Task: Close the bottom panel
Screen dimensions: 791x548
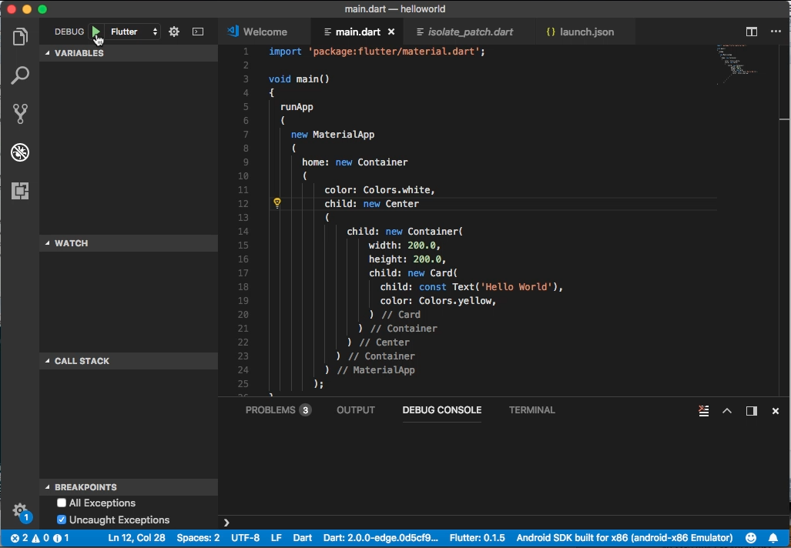Action: (x=776, y=411)
